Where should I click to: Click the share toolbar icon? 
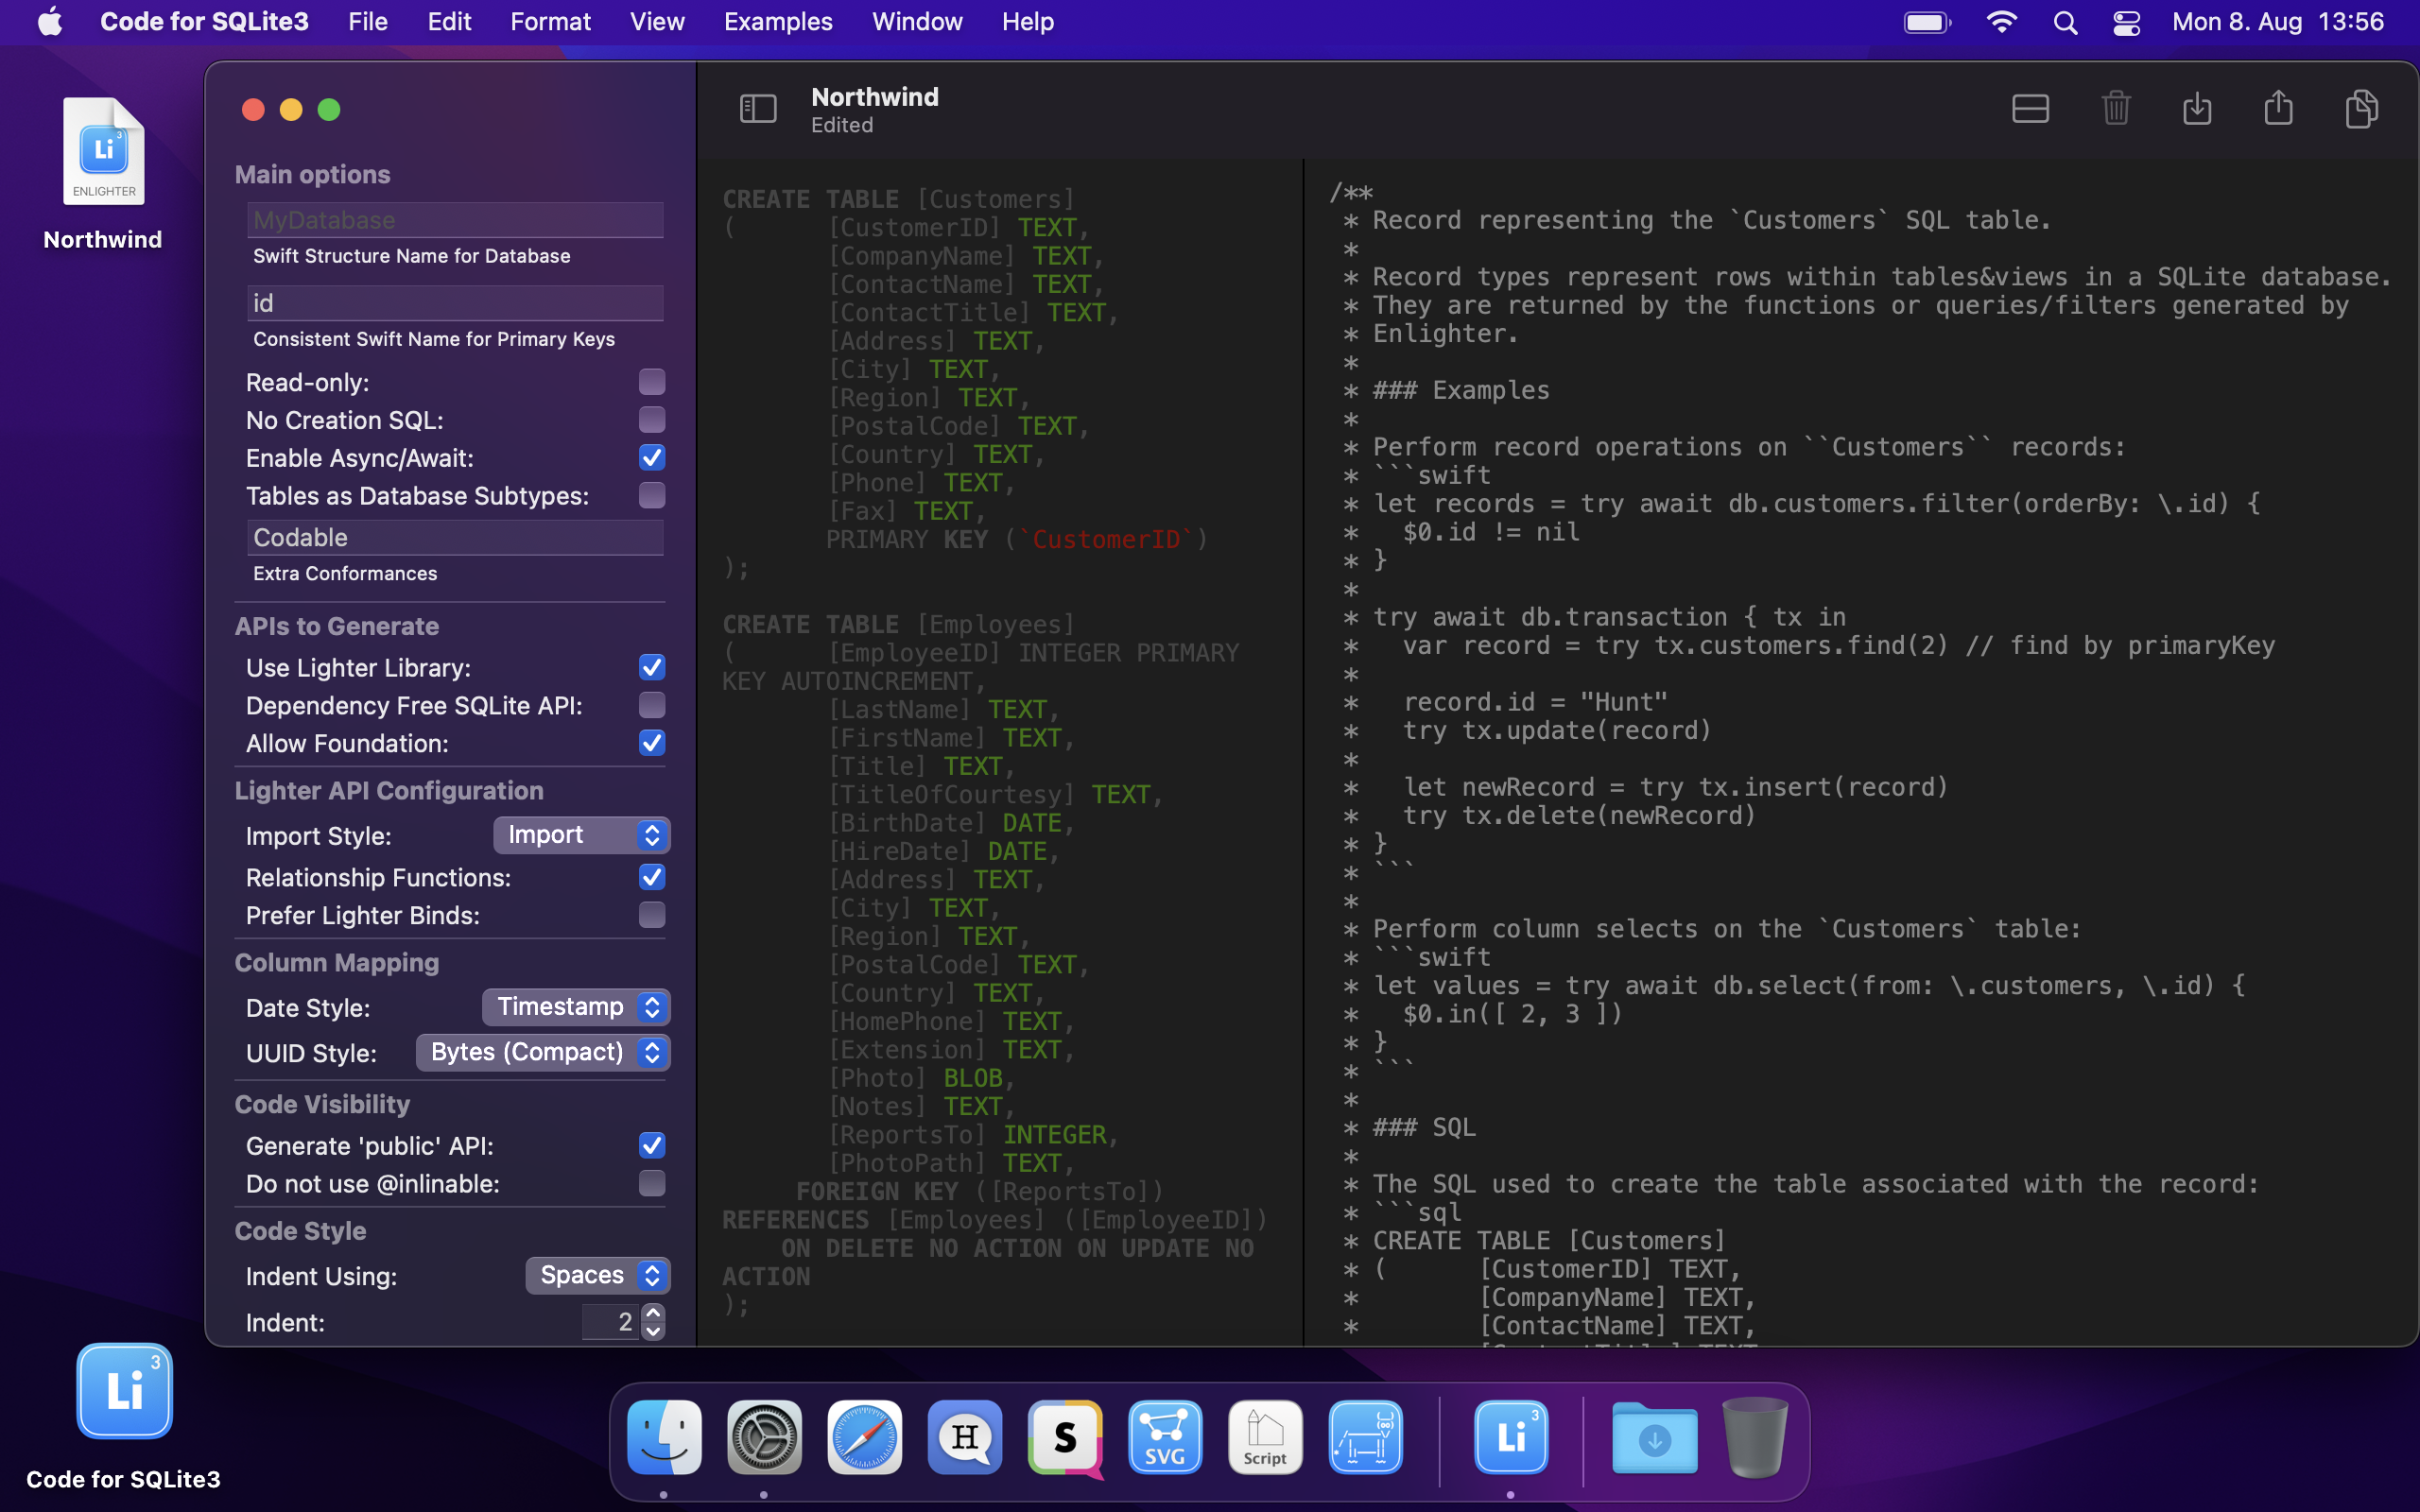(2278, 108)
